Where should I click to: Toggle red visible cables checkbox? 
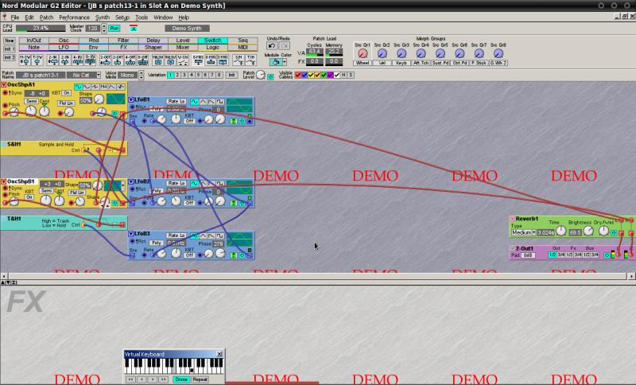[298, 75]
